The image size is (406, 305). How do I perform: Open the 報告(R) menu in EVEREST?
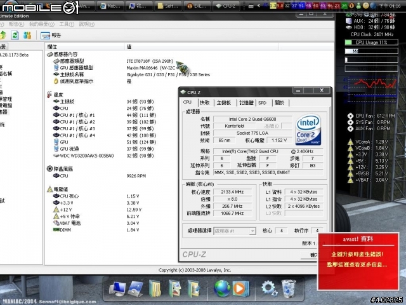coord(16,24)
